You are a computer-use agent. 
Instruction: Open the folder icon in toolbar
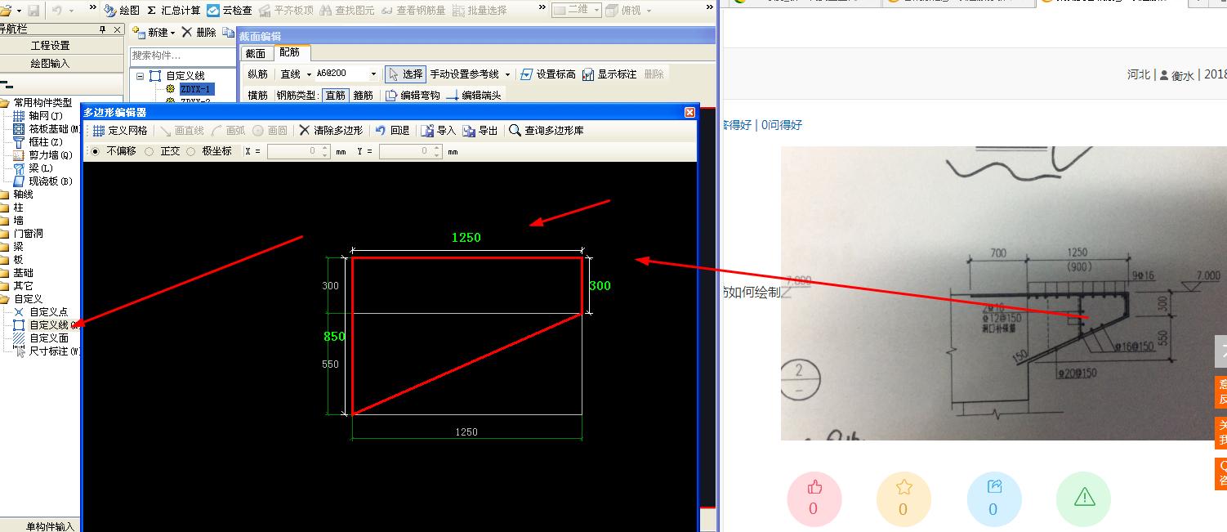tap(7, 10)
